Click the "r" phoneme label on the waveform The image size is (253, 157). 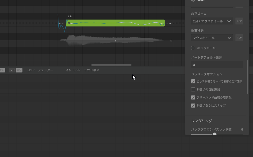tap(63, 41)
